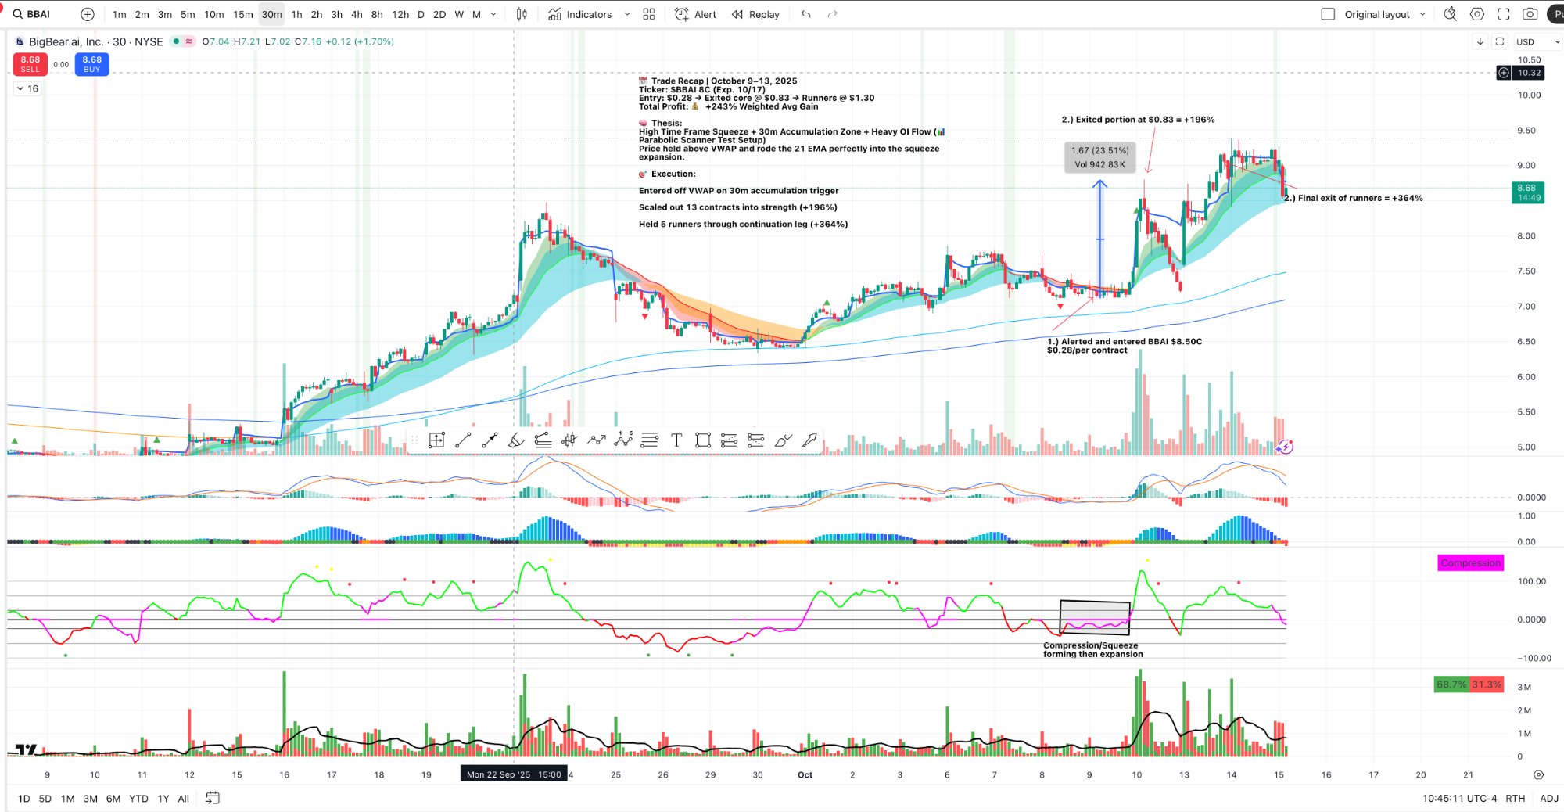Select the large arrow marker tool
1564x812 pixels.
(809, 440)
